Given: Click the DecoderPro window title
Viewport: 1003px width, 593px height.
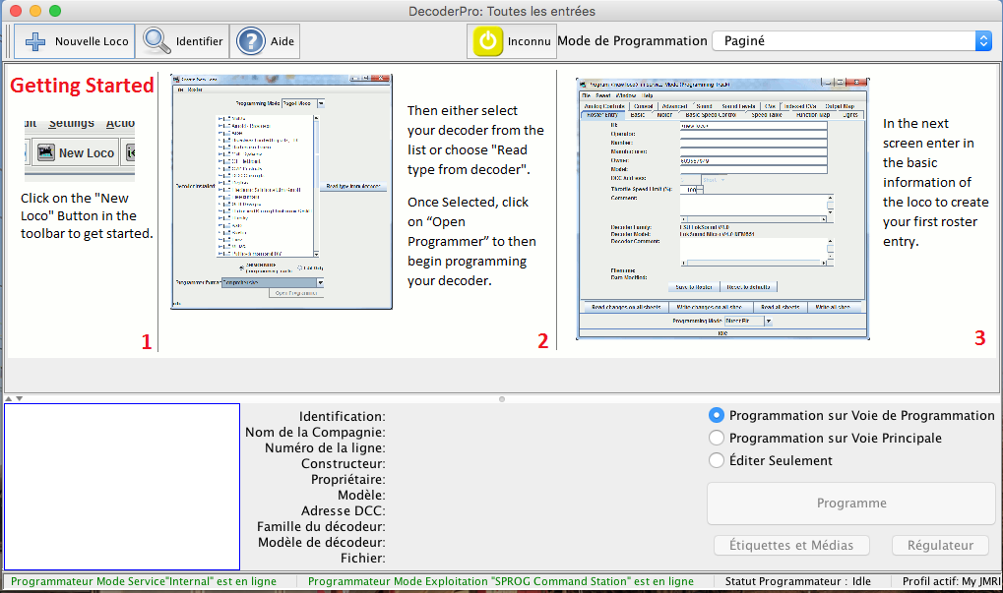Looking at the screenshot, I should (502, 11).
